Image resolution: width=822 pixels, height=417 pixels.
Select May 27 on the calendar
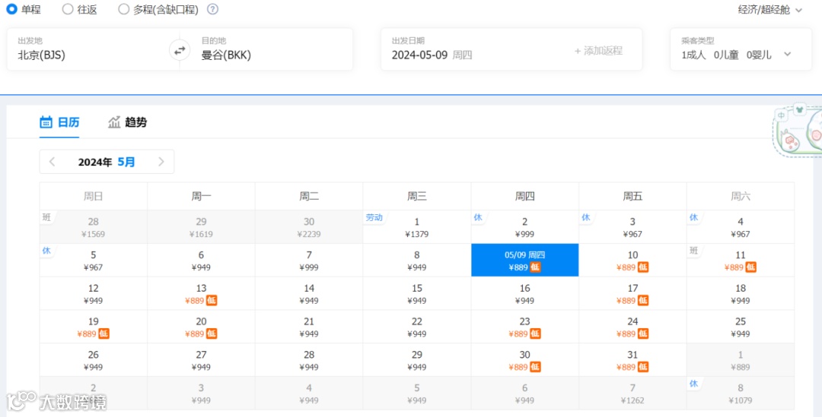[x=201, y=360]
